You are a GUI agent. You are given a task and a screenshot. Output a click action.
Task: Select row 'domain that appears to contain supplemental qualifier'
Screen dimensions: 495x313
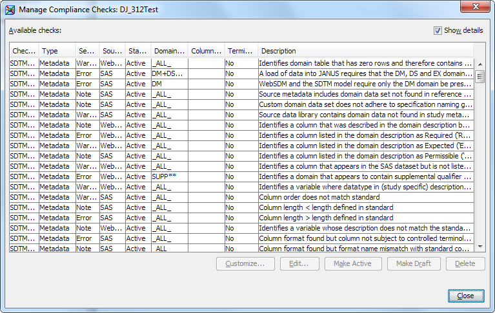241,176
